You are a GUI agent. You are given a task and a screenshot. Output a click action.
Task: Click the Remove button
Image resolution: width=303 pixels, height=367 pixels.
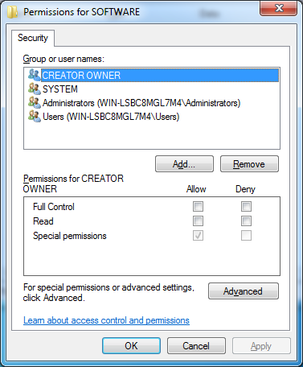click(249, 164)
